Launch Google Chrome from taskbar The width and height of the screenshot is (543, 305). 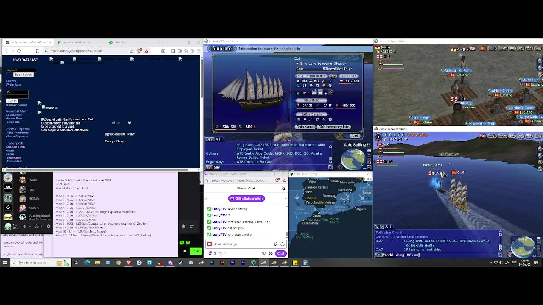118,263
